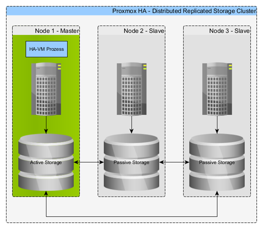The image size is (263, 229).
Task: Click the bottom connector line joining Node 1 and Node 3
Action: [x=131, y=217]
